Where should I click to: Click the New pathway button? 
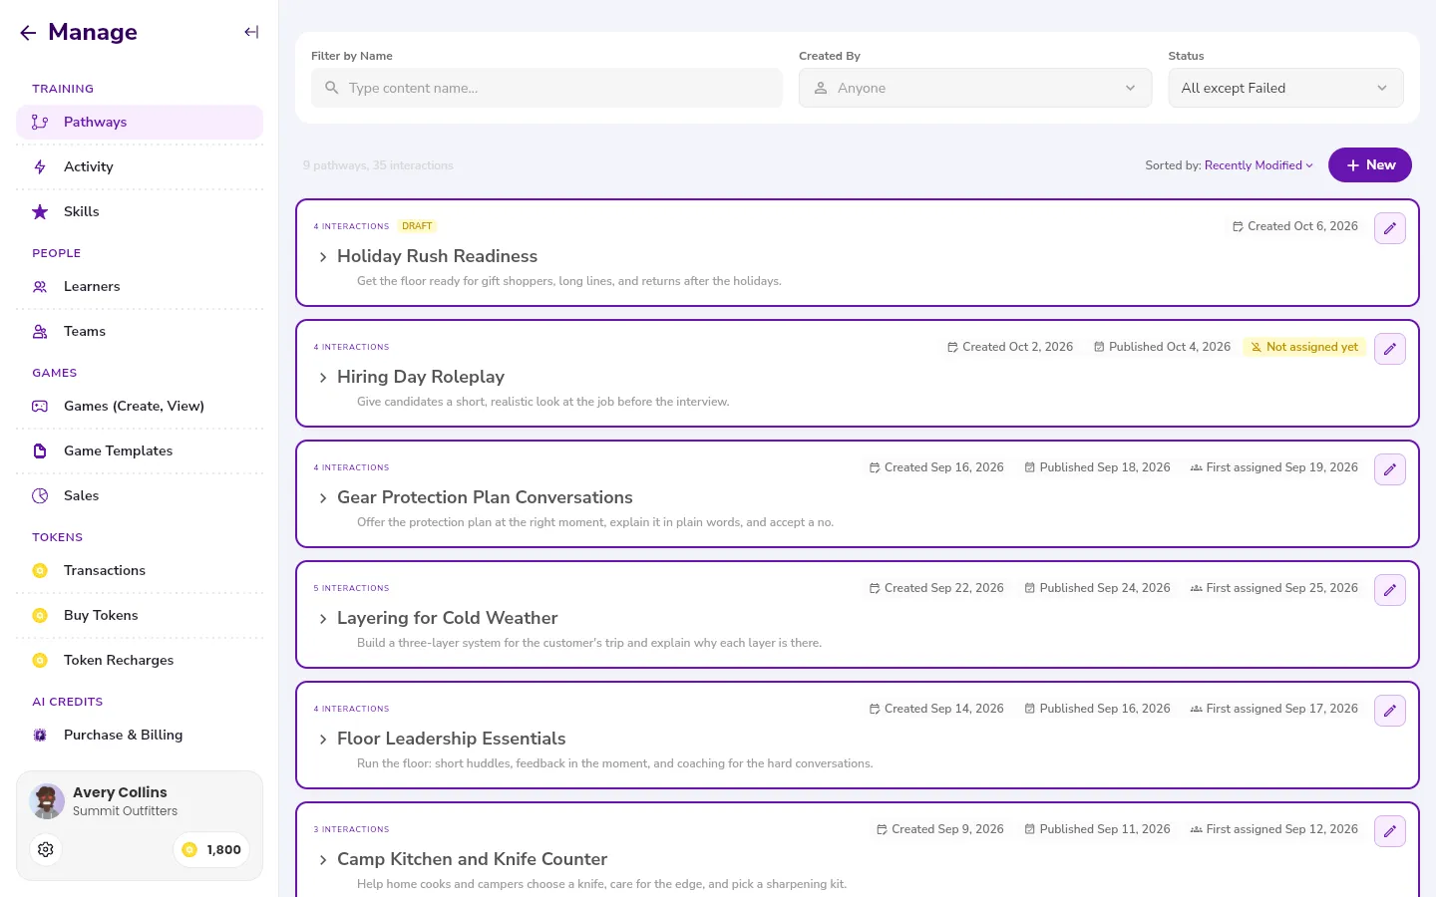coord(1370,165)
